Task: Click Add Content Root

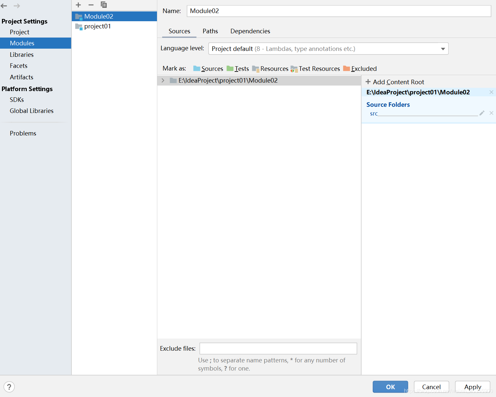Action: tap(395, 82)
